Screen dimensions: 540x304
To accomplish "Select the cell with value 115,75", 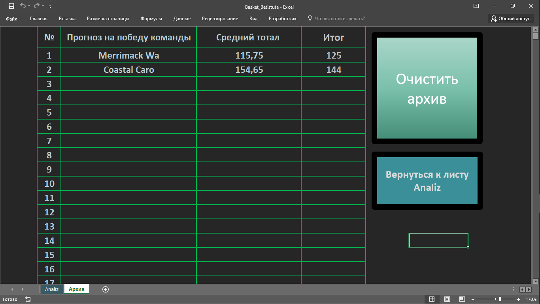I will click(249, 55).
